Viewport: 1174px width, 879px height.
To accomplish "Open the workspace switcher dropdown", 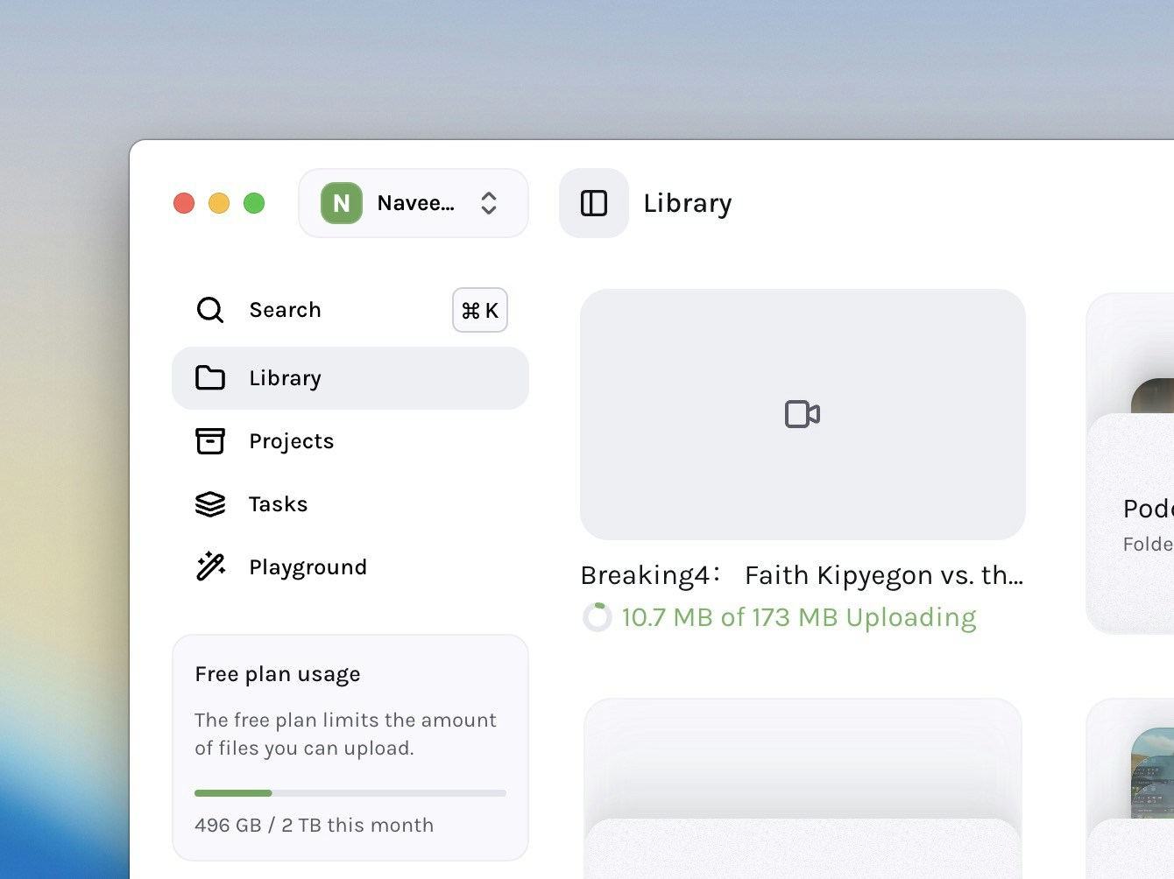I will [x=488, y=203].
